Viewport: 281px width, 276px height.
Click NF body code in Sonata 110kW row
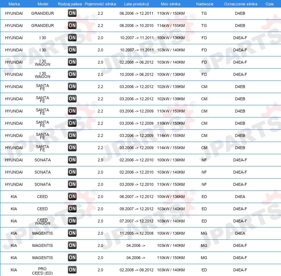coord(204,184)
